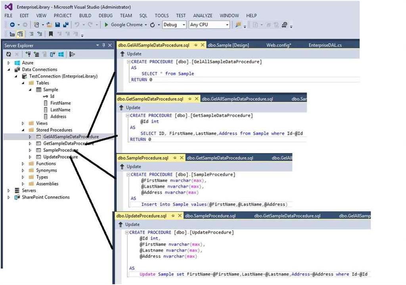This screenshot has width=406, height=285.
Task: Click the Navigate Backward toolbar icon
Action: coord(12,25)
